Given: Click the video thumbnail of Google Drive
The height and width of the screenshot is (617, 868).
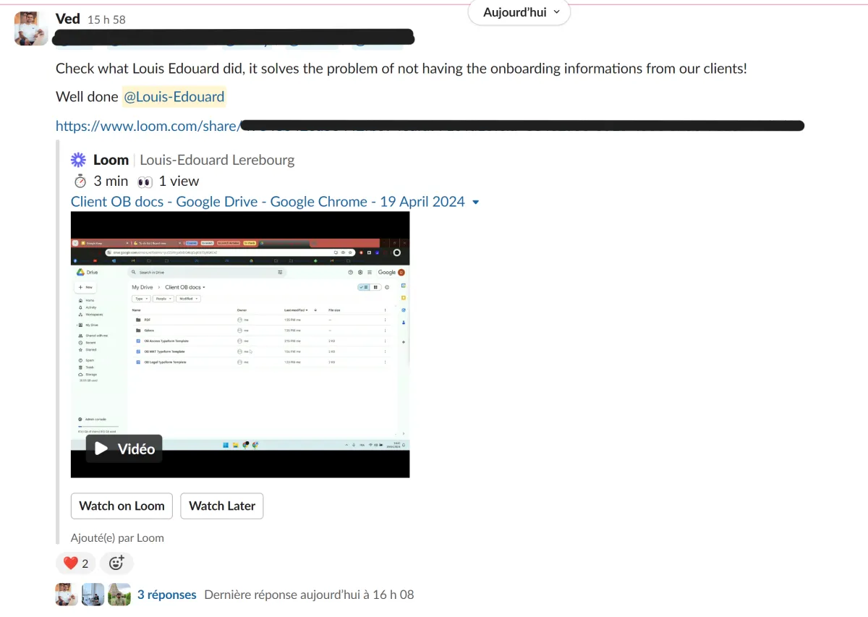Looking at the screenshot, I should [240, 344].
